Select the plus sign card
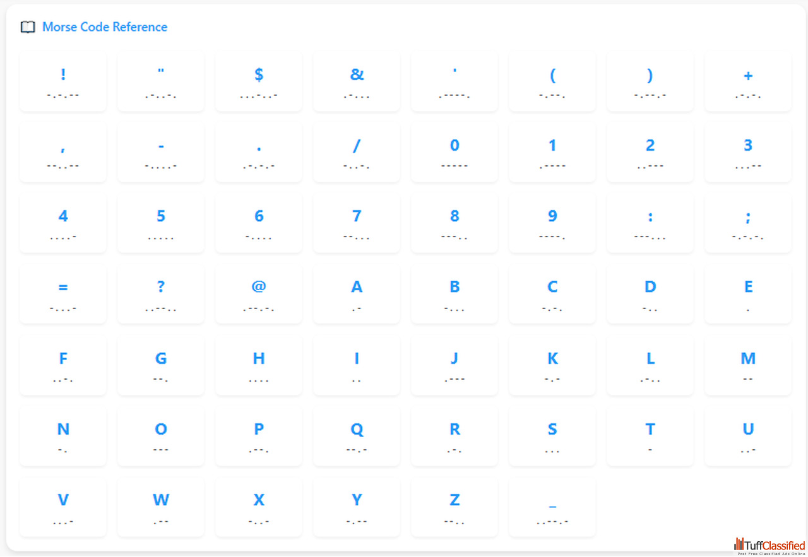This screenshot has height=557, width=808. tap(748, 82)
